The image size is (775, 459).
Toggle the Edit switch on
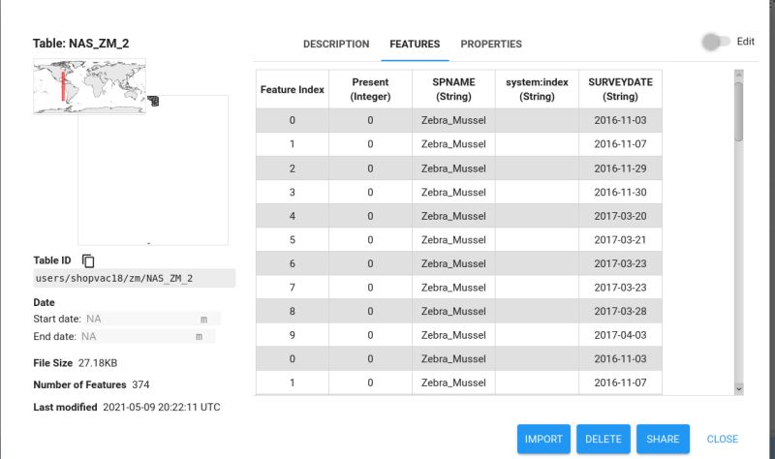click(715, 42)
